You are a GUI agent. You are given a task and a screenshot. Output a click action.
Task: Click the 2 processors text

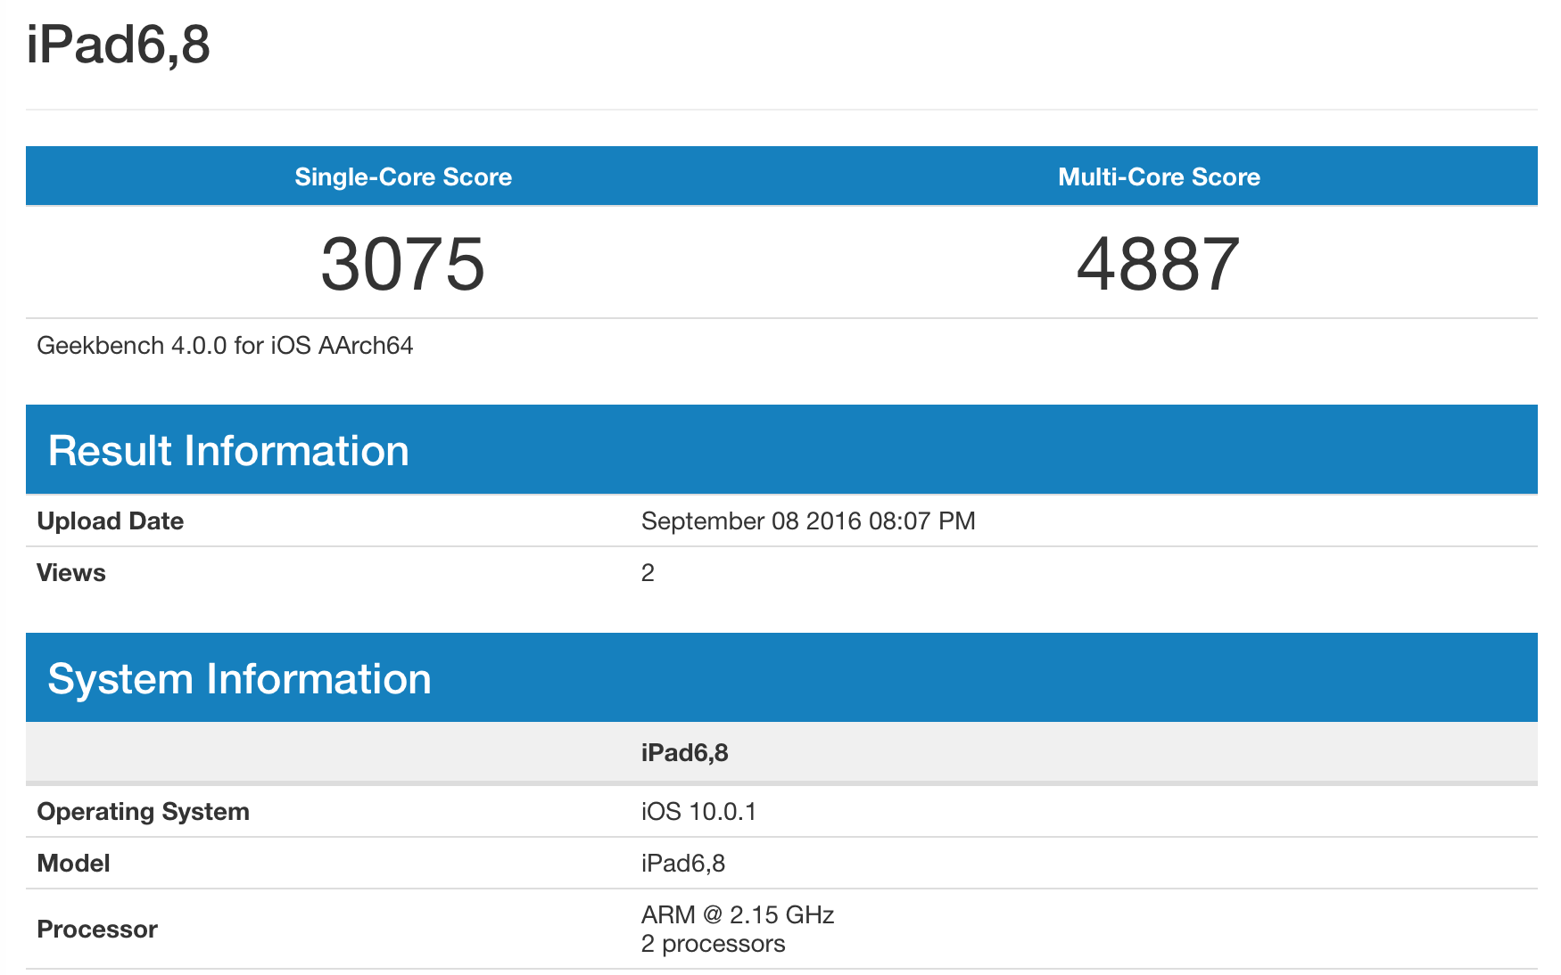click(x=712, y=943)
